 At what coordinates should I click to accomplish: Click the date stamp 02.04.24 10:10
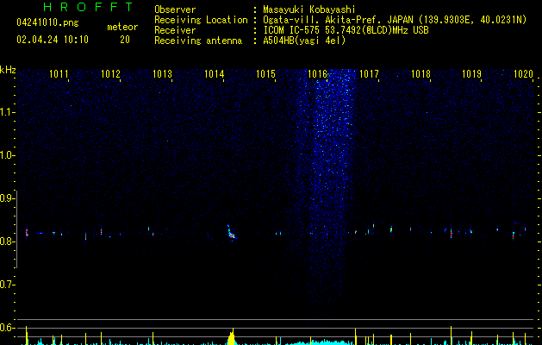coord(53,40)
